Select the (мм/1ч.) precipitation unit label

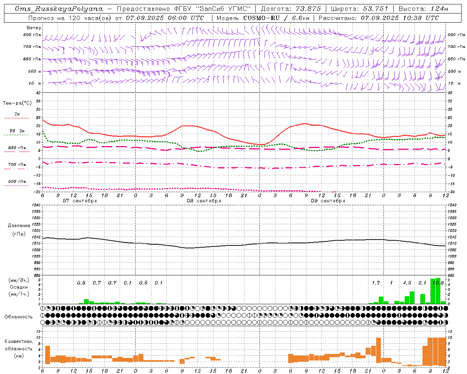tap(19, 294)
